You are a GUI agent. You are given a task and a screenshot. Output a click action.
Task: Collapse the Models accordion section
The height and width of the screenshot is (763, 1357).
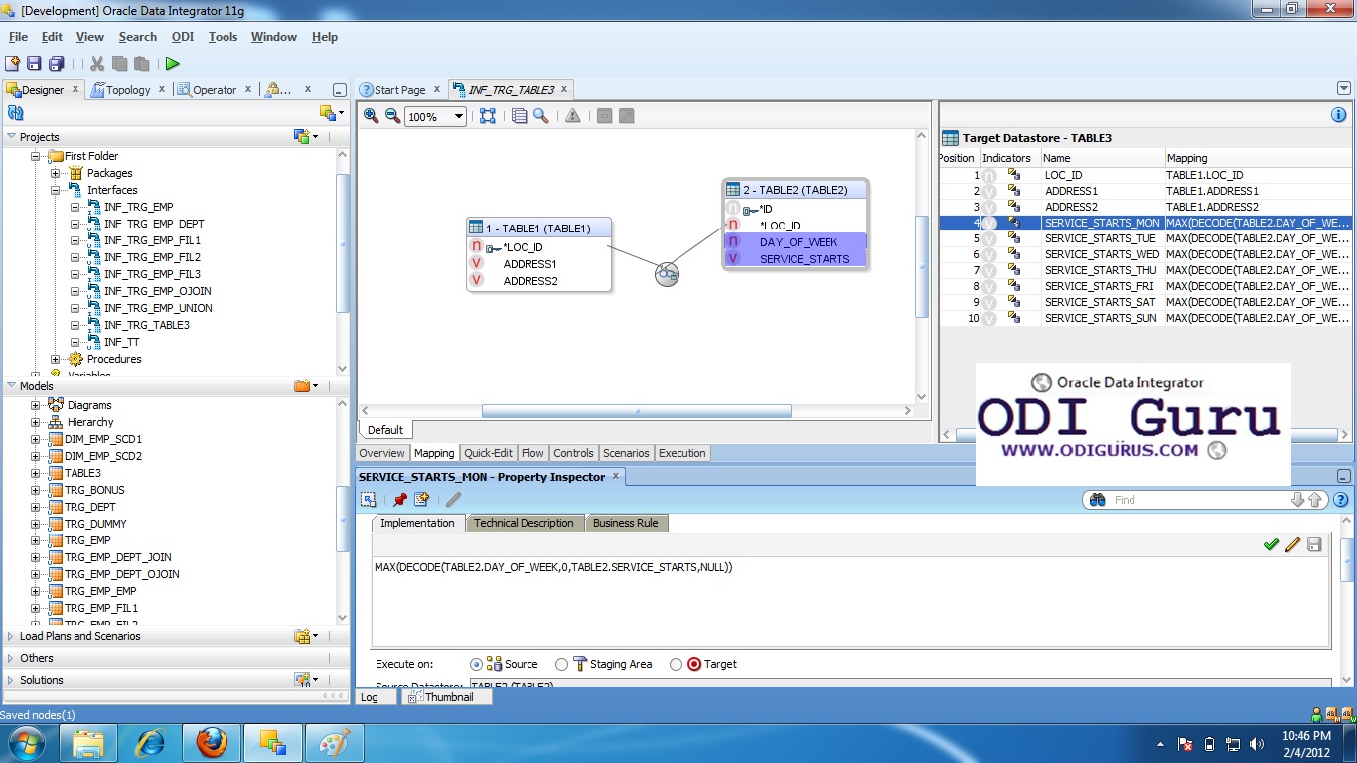pyautogui.click(x=11, y=386)
